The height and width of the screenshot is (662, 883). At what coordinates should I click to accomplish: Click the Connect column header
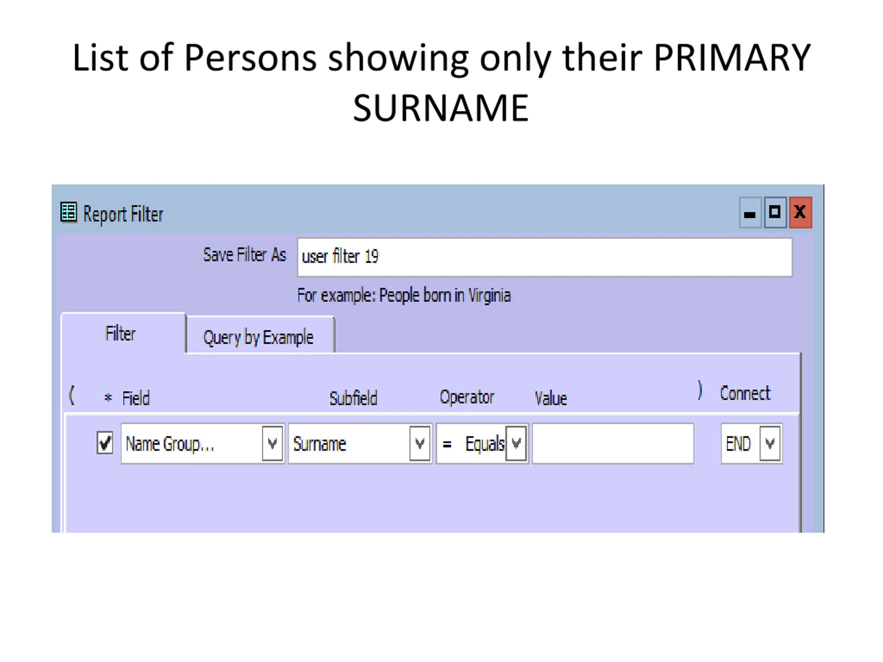[x=745, y=393]
